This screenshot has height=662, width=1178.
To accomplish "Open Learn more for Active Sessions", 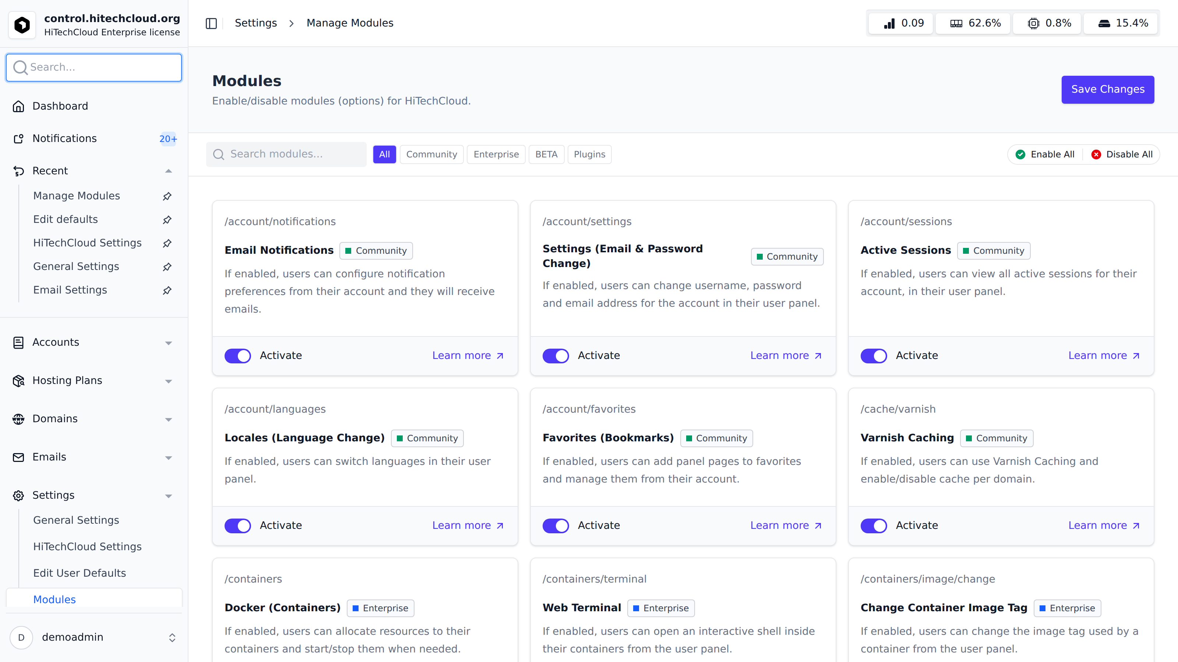I will 1104,355.
